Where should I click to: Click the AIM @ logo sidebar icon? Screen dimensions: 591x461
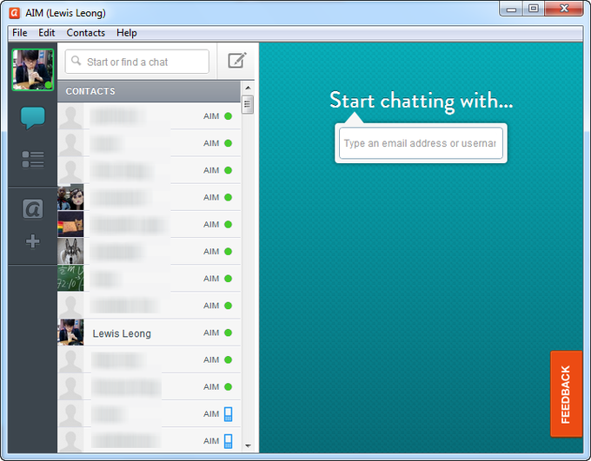[x=33, y=209]
